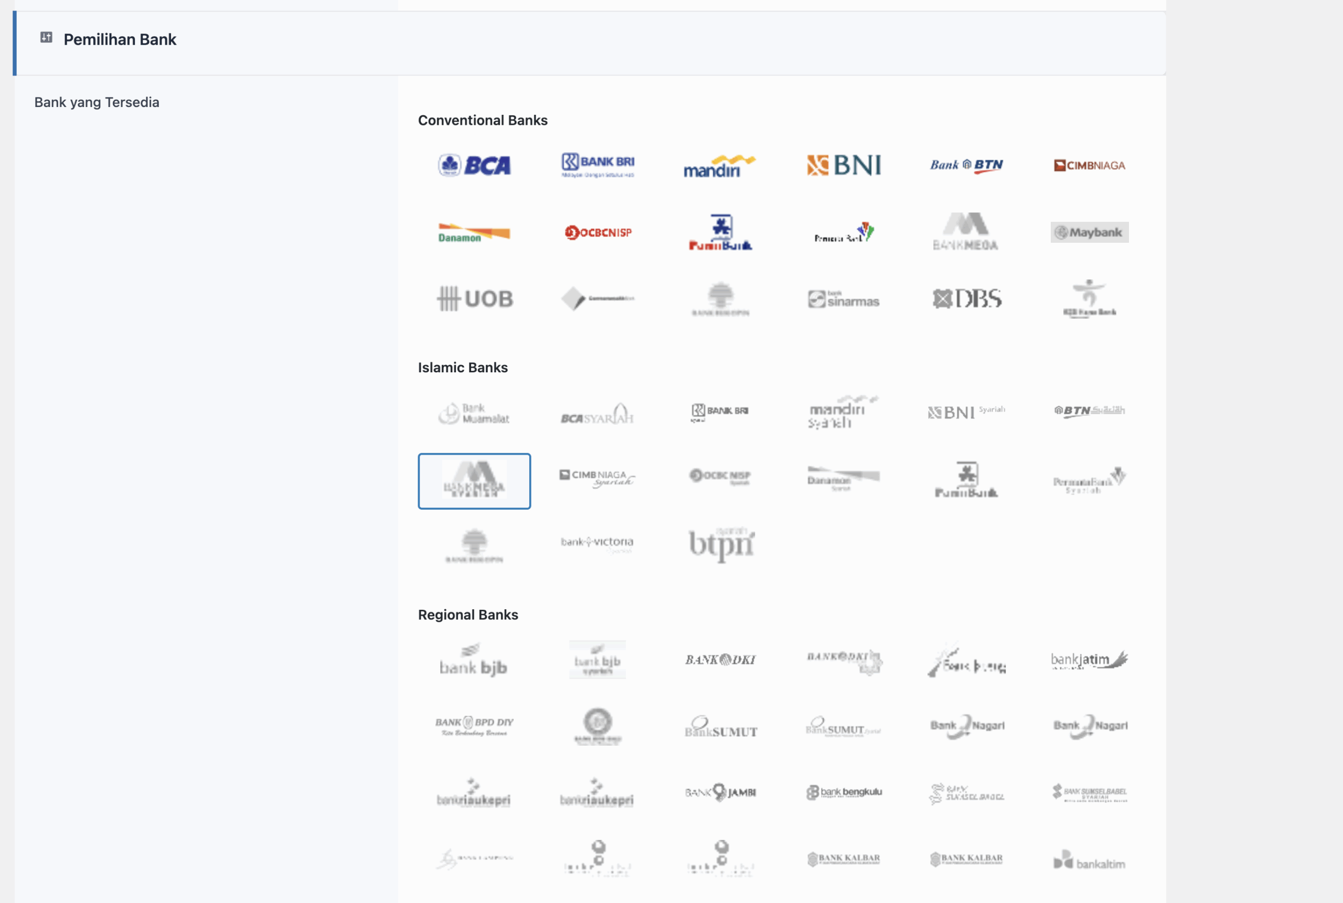This screenshot has width=1343, height=903.
Task: Pick the Bank Victoria Syariah logo
Action: click(x=598, y=544)
